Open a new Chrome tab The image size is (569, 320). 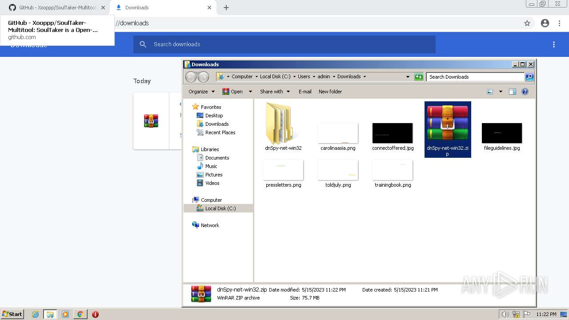pos(226,8)
